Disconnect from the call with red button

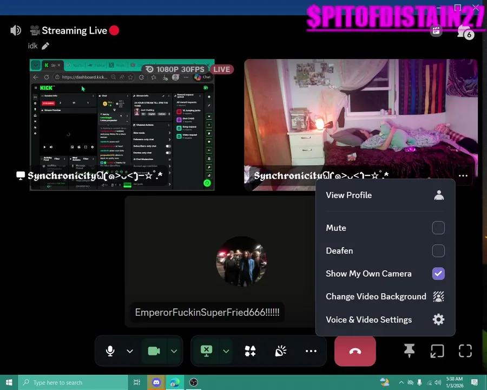click(355, 351)
